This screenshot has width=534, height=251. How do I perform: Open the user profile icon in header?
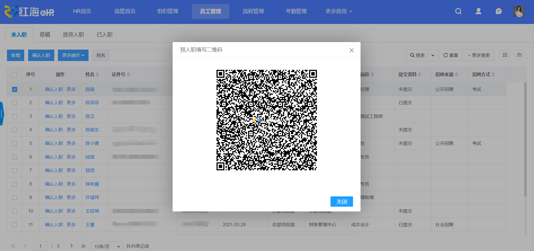tap(479, 11)
